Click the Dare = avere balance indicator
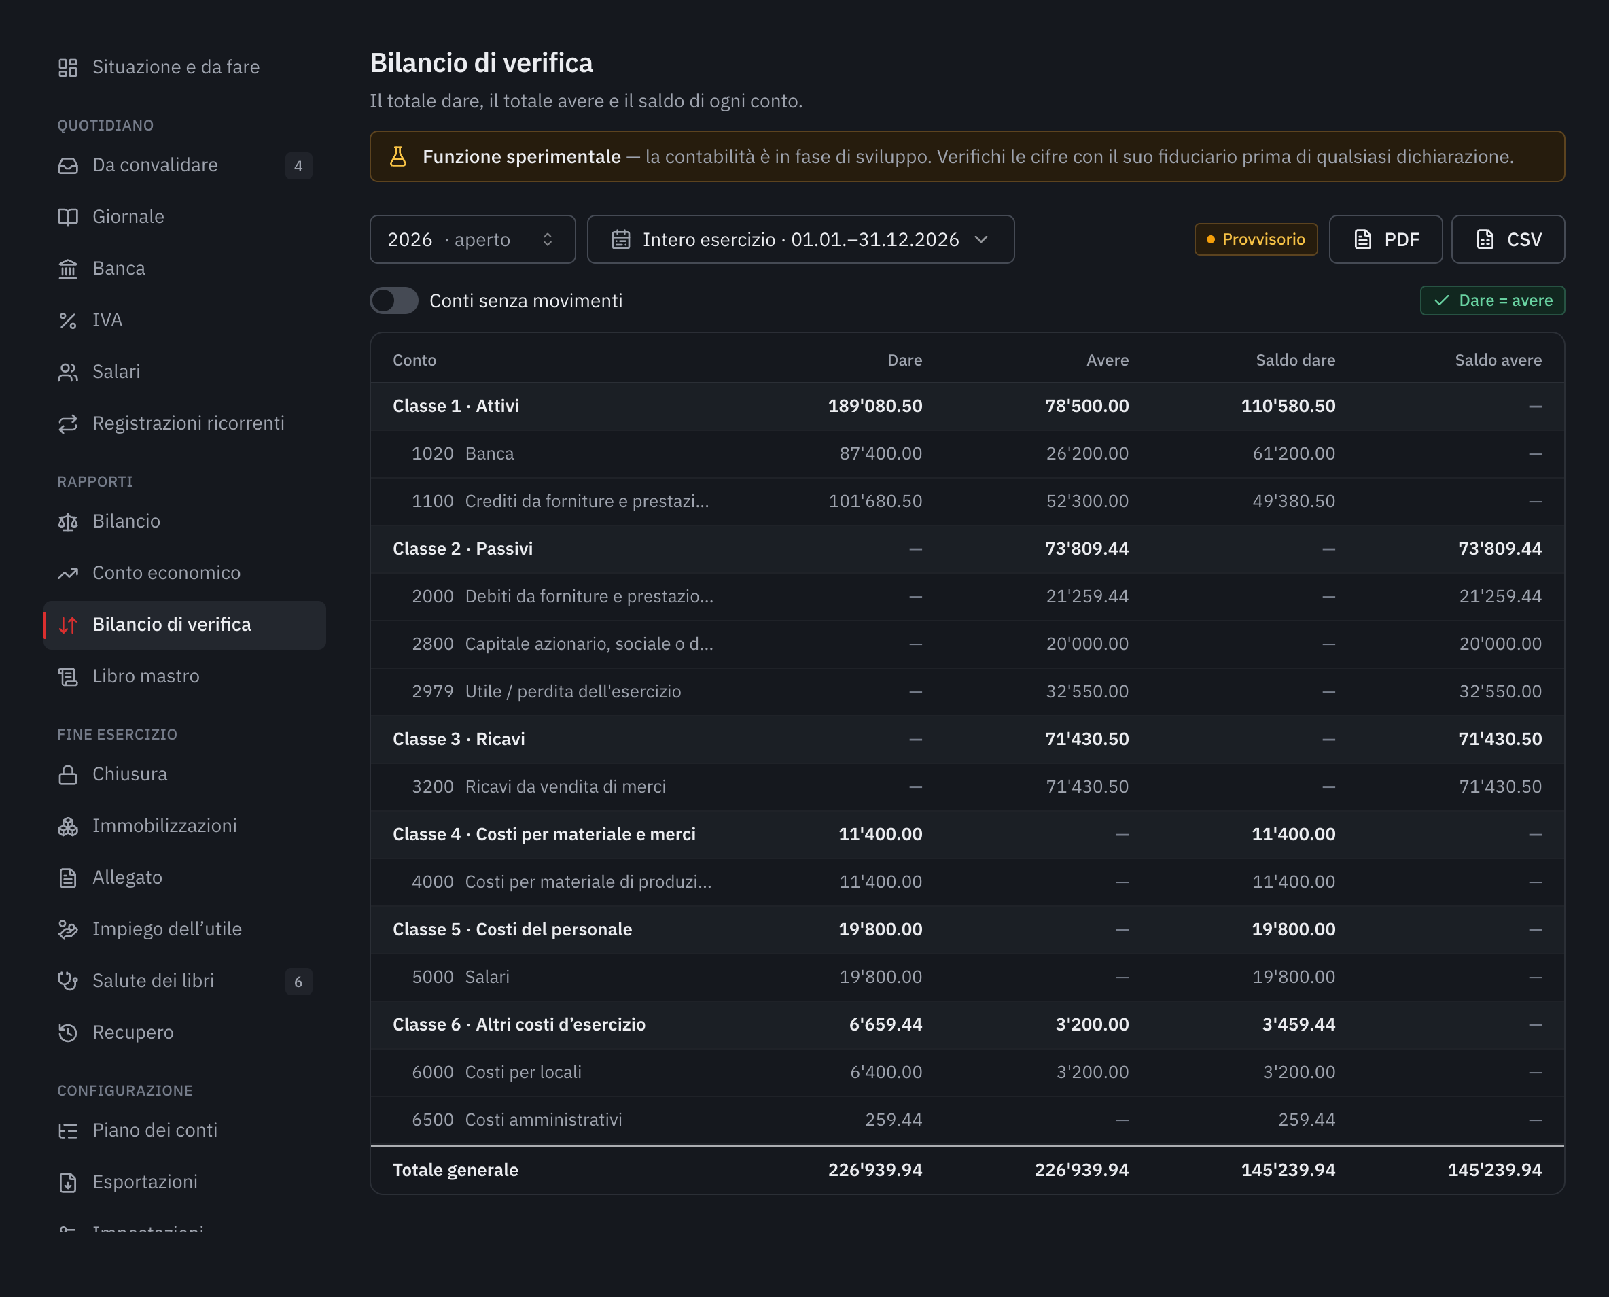The image size is (1609, 1297). click(x=1493, y=300)
